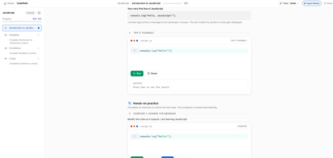
Task: Click the CodePath brand name
Action: [22, 3]
